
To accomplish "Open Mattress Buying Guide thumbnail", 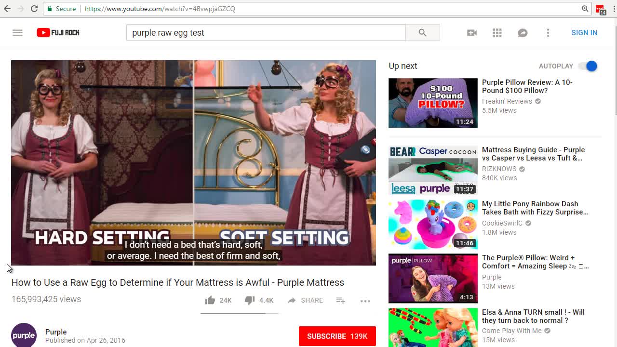I will coord(433,171).
